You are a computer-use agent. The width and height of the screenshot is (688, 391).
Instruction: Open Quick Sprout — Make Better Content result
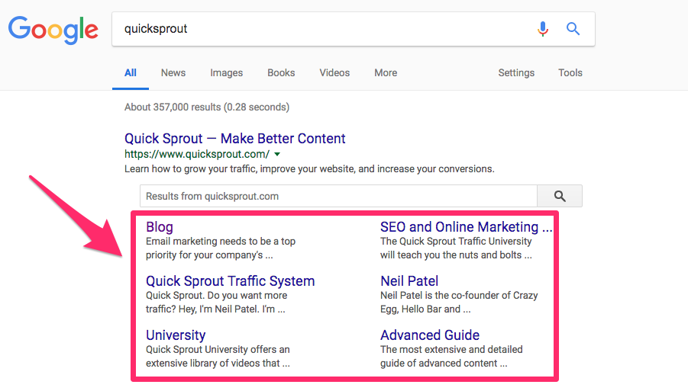coord(234,139)
